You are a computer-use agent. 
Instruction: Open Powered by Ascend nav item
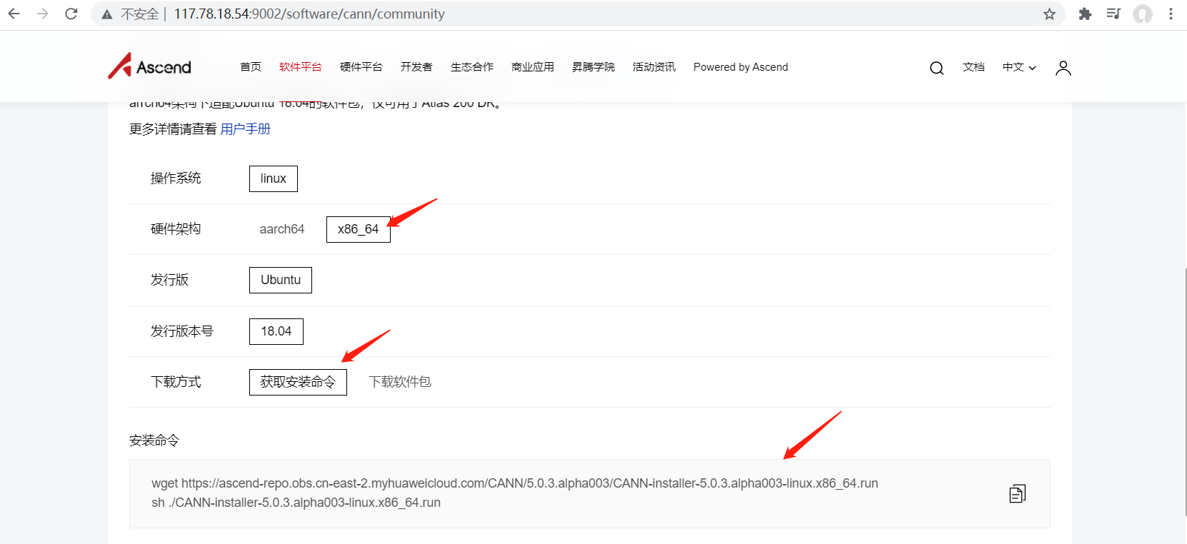click(741, 67)
